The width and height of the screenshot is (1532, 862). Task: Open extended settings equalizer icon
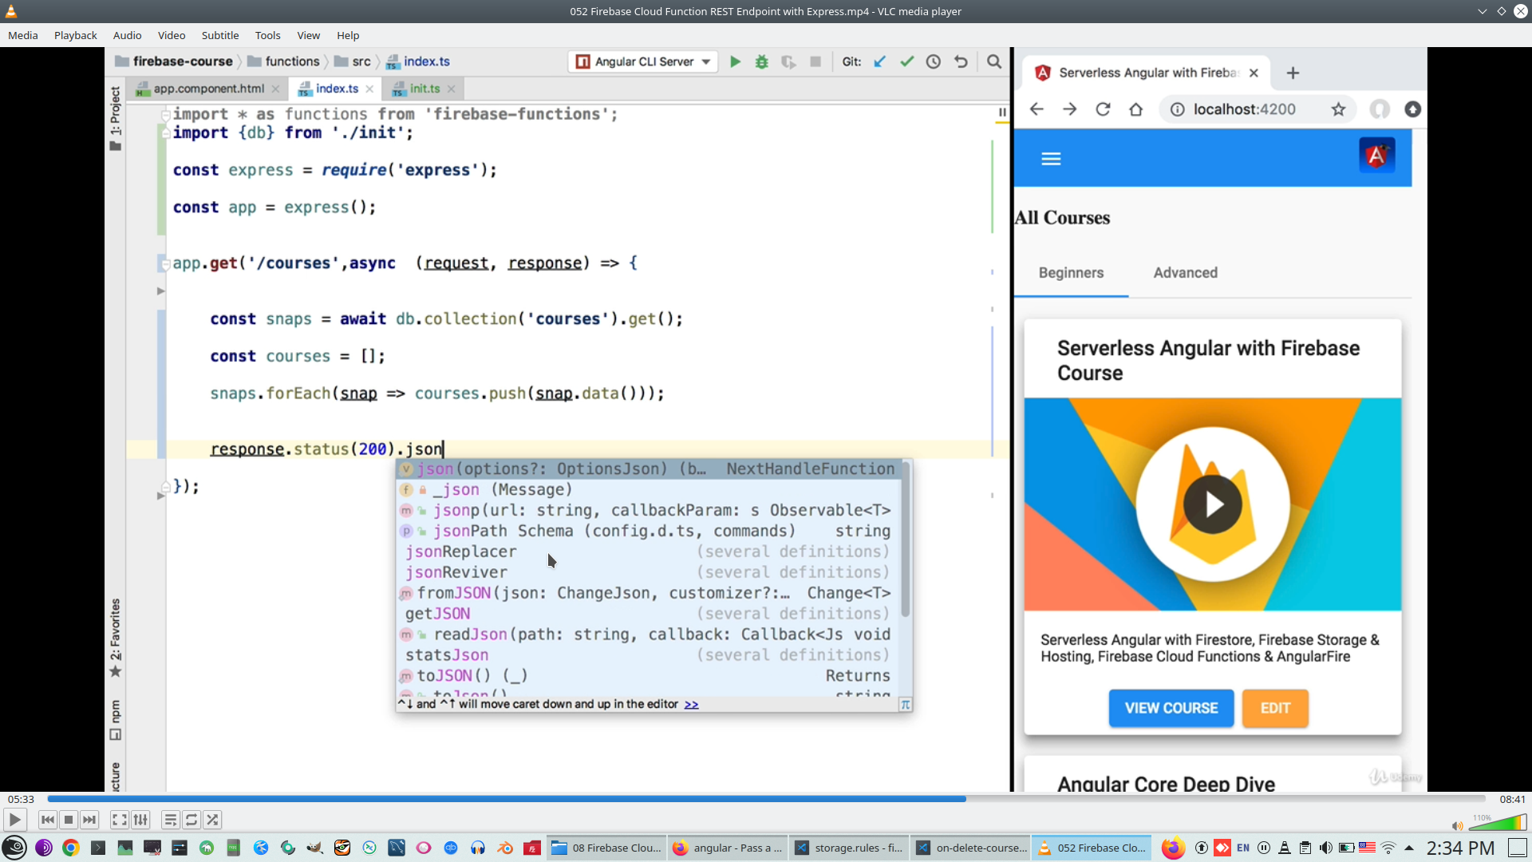[x=140, y=820]
